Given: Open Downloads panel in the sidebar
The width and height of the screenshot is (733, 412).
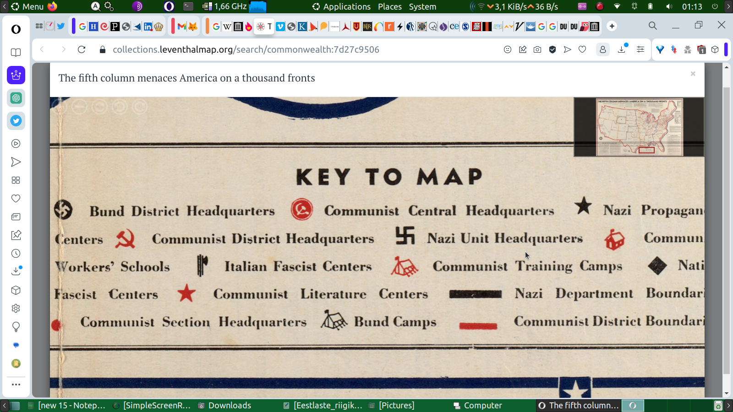Looking at the screenshot, I should [16, 271].
